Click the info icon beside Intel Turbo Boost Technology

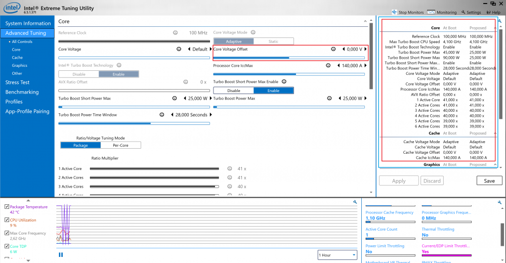pyautogui.click(x=118, y=65)
